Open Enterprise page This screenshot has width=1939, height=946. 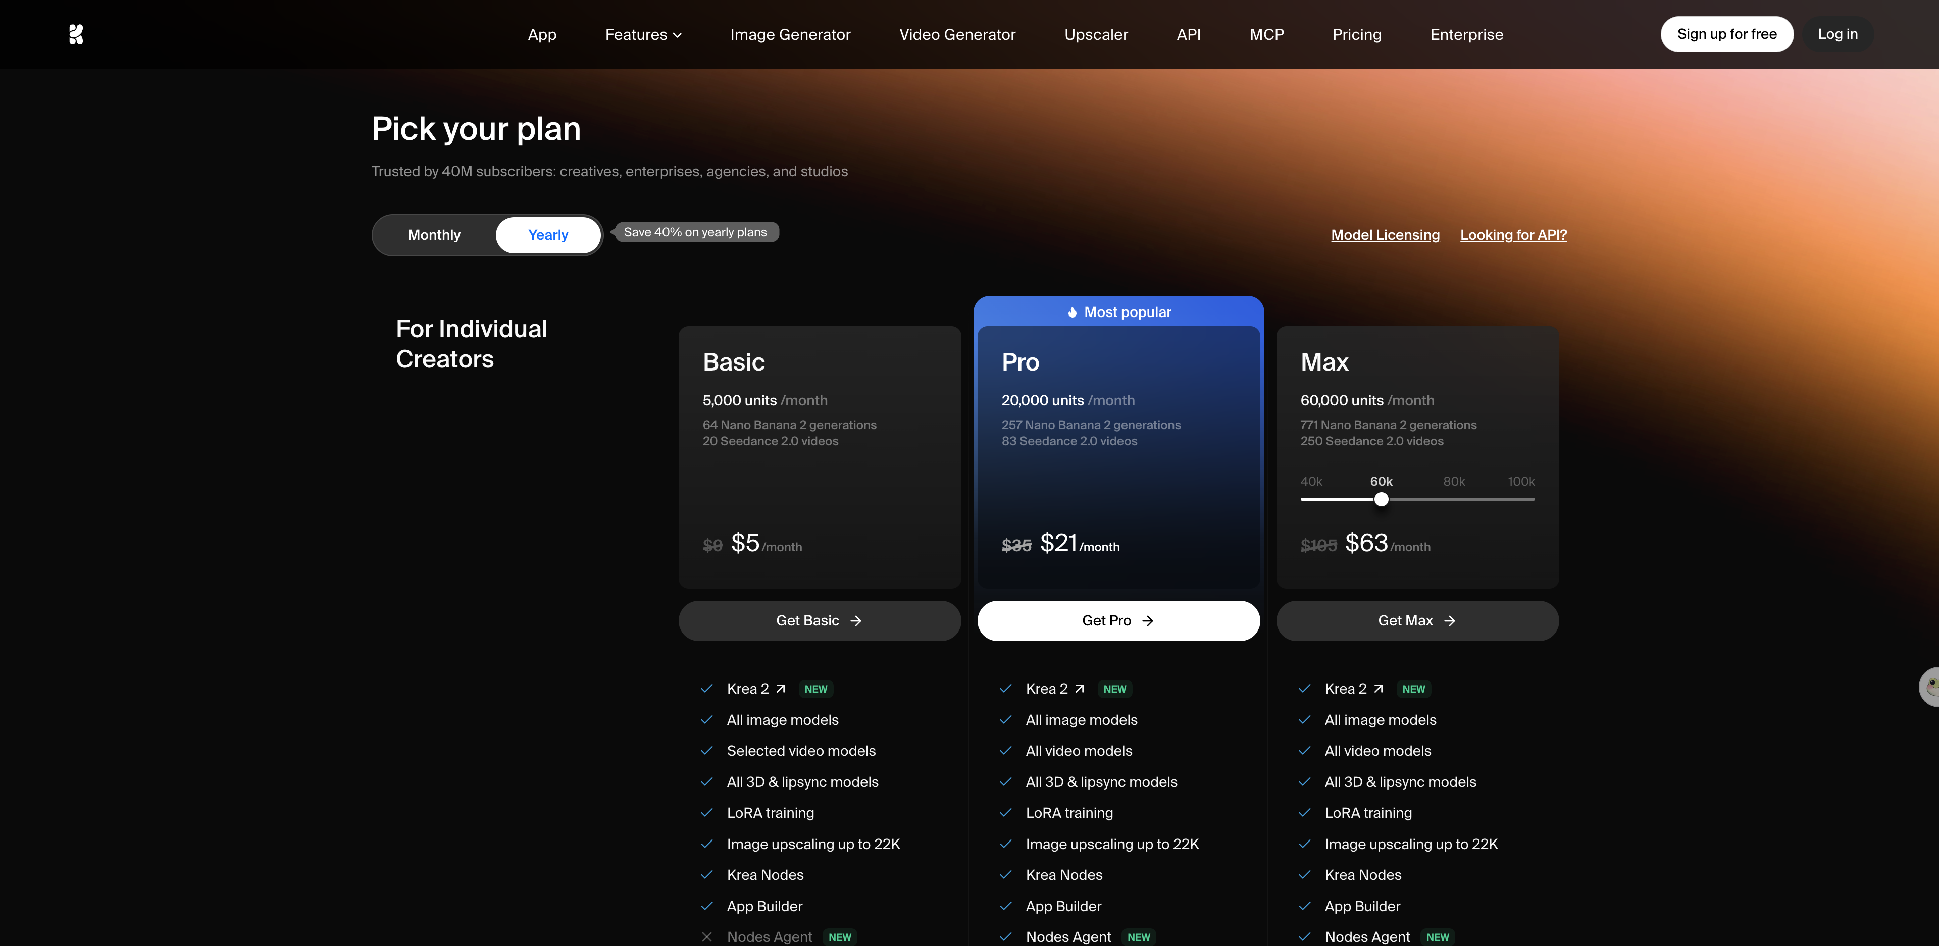click(x=1466, y=35)
